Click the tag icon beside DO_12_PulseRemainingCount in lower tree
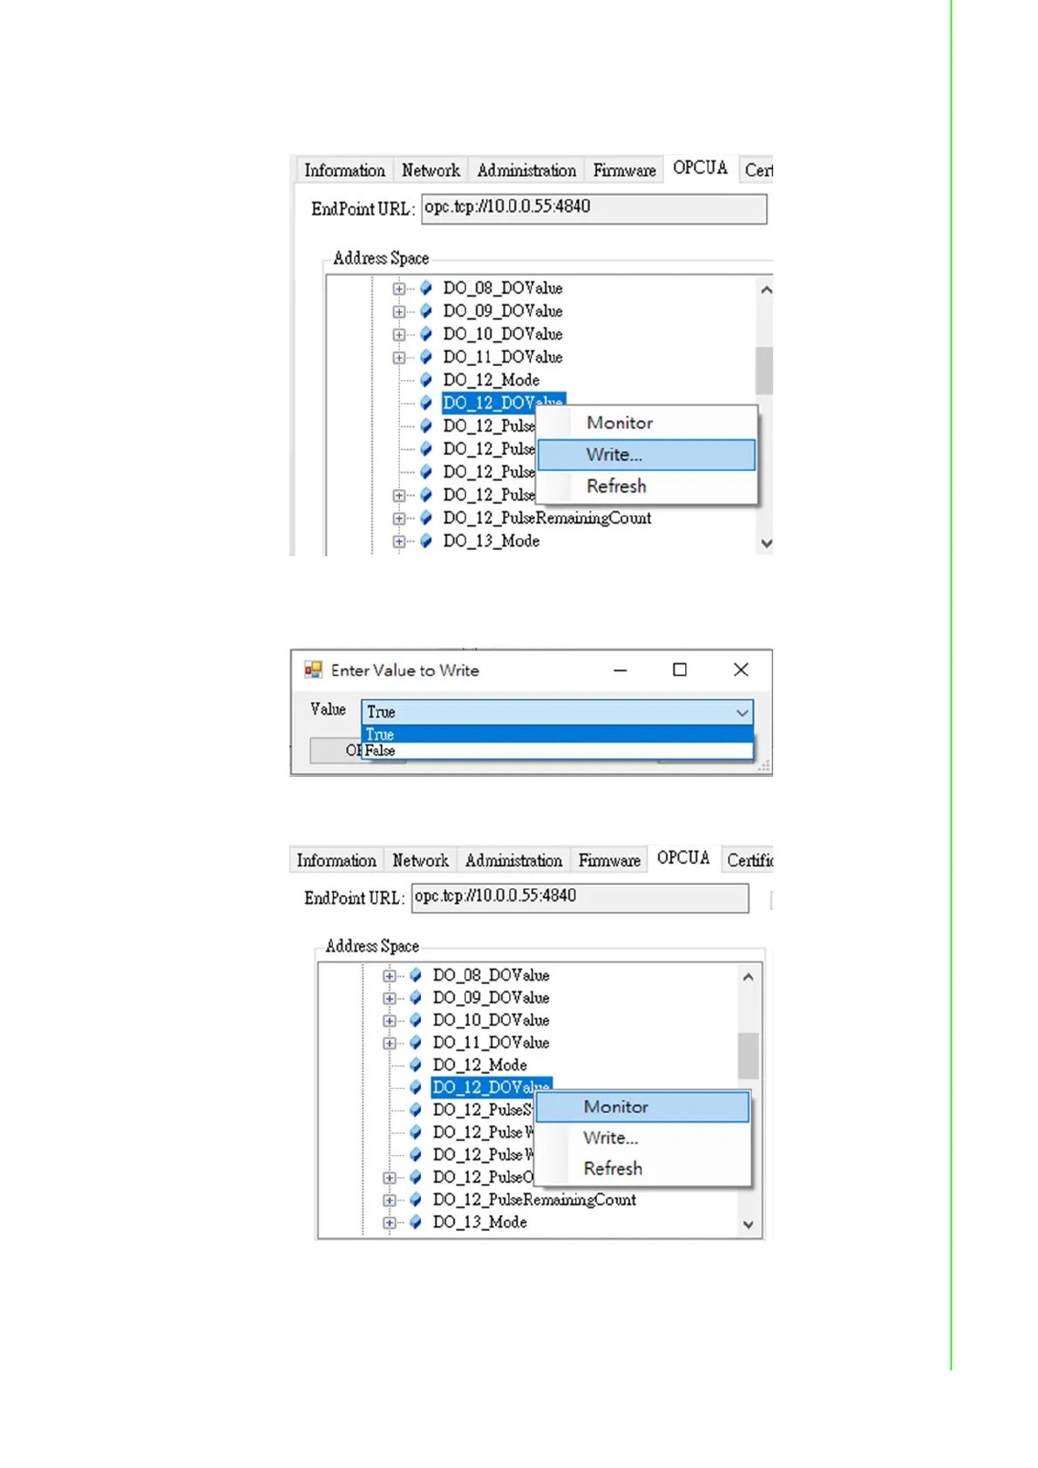 tap(416, 1200)
